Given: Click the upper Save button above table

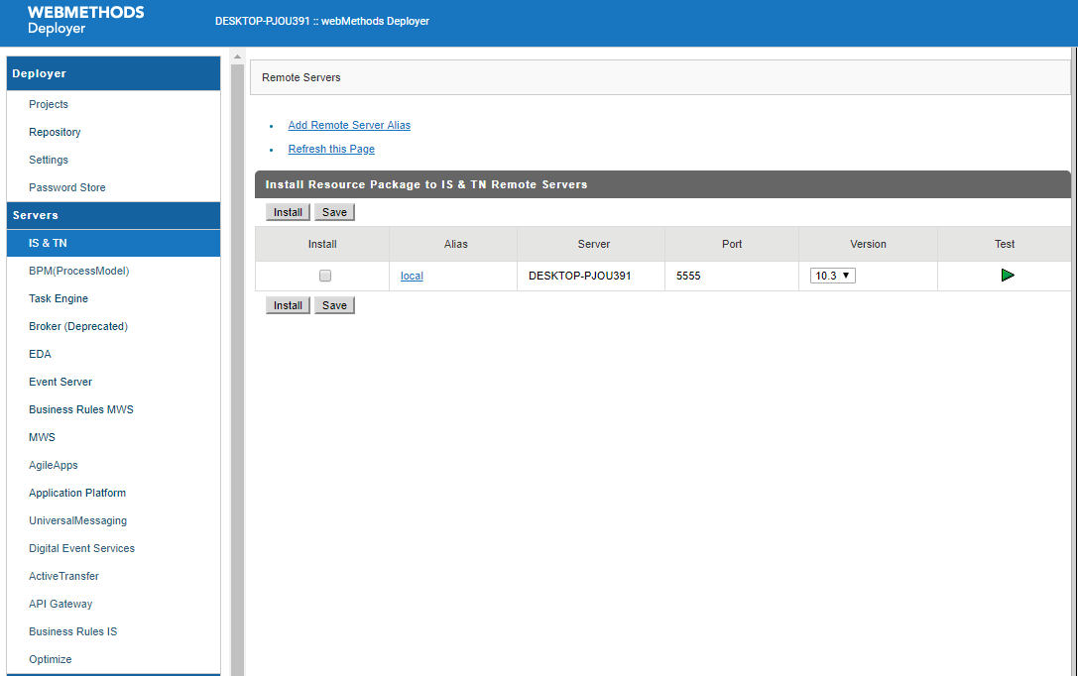Looking at the screenshot, I should tap(334, 212).
